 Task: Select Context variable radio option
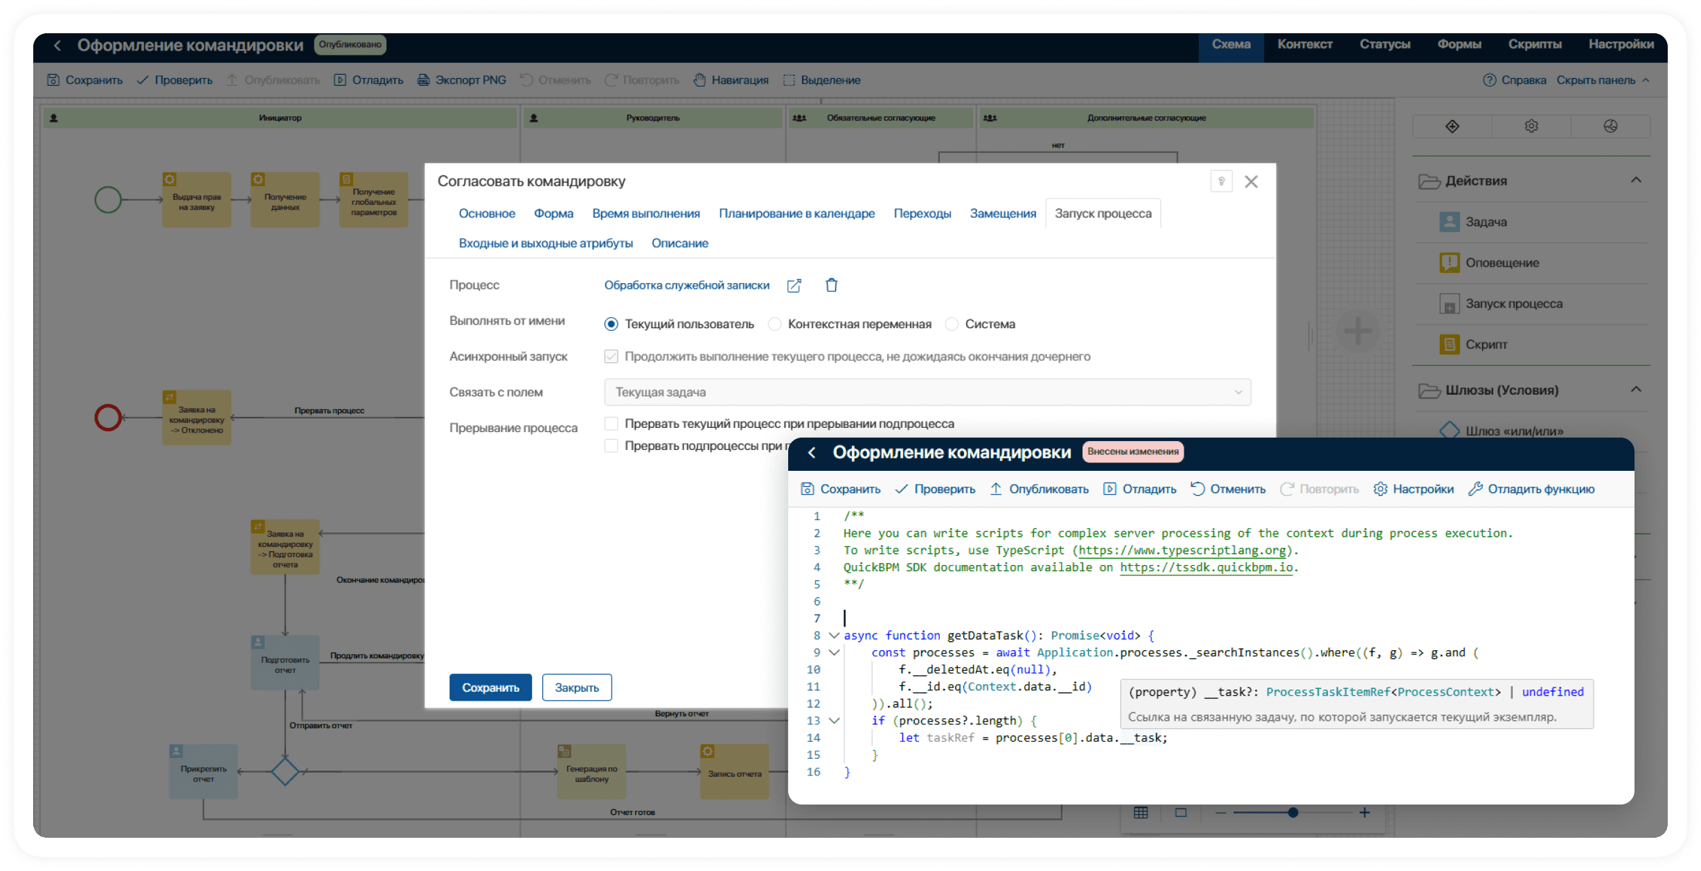pyautogui.click(x=775, y=324)
